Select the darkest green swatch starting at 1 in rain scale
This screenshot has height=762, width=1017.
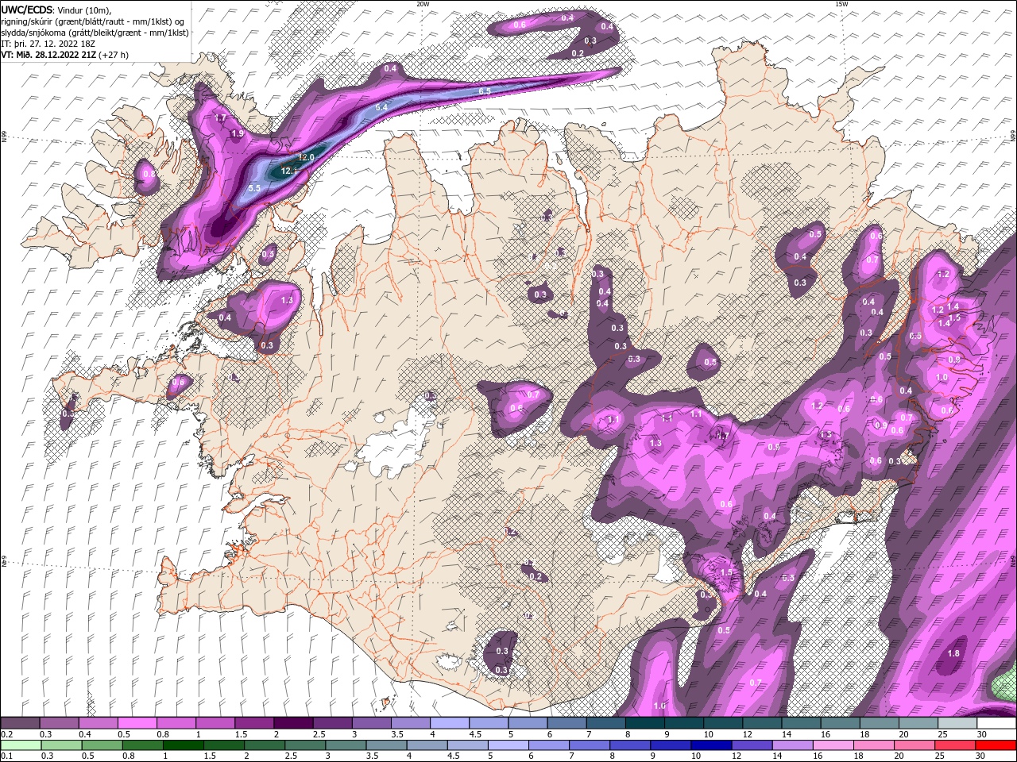184,745
